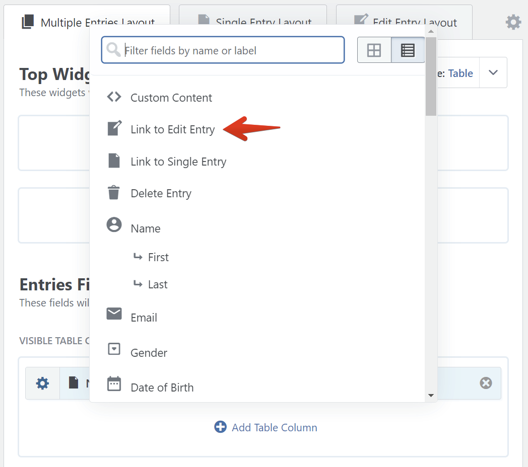Image resolution: width=528 pixels, height=467 pixels.
Task: Switch field picker to grid view
Action: point(374,50)
